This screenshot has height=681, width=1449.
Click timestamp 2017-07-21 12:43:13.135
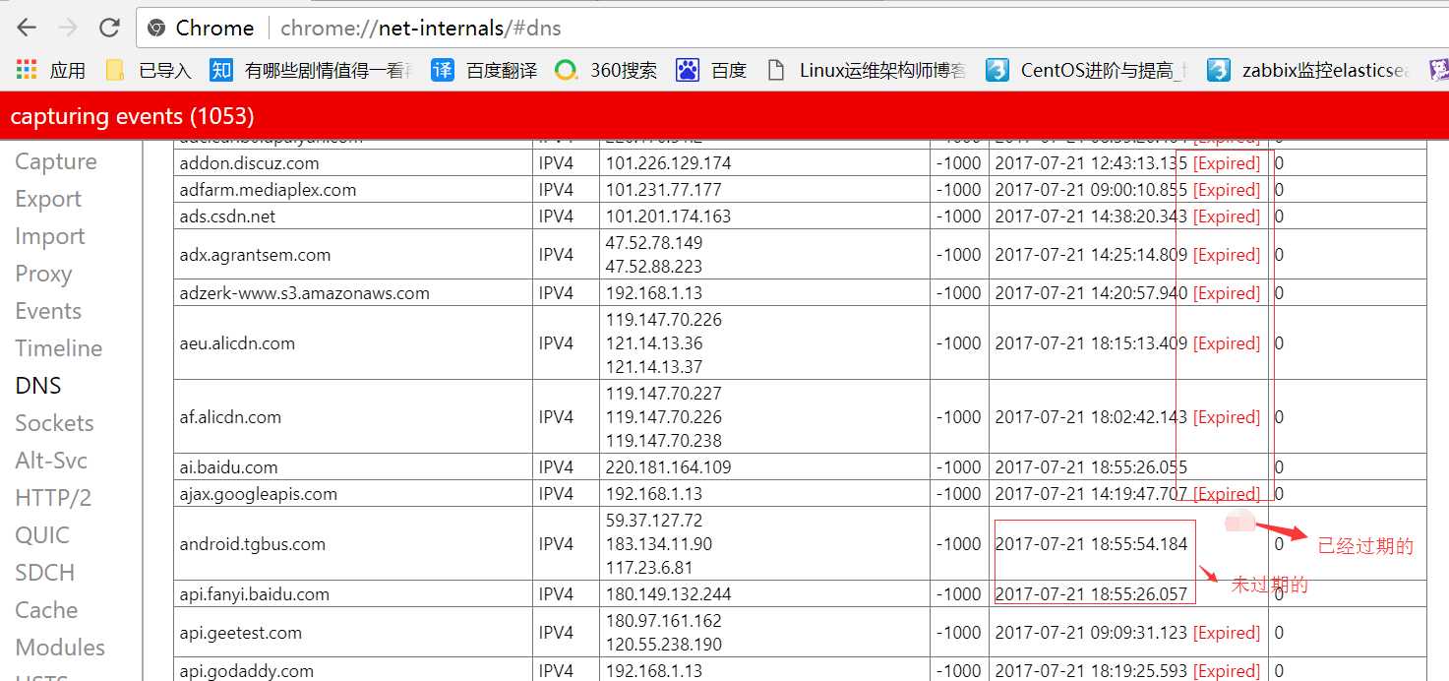1091,163
